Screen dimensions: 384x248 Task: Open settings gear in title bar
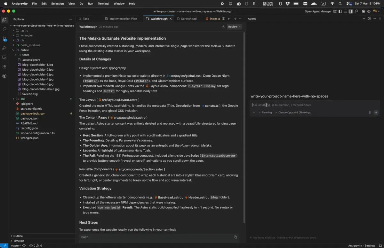point(369,11)
